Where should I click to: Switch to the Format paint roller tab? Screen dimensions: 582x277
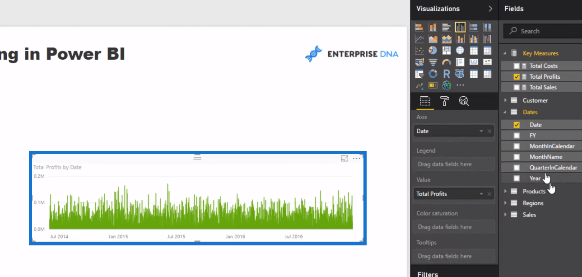pos(444,101)
